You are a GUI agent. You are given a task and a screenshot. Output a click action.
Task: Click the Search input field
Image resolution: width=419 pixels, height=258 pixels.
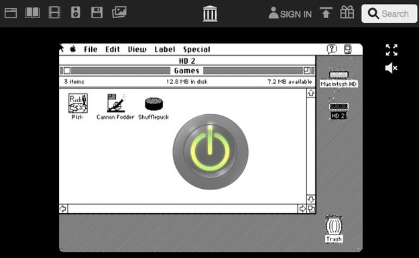tap(389, 13)
